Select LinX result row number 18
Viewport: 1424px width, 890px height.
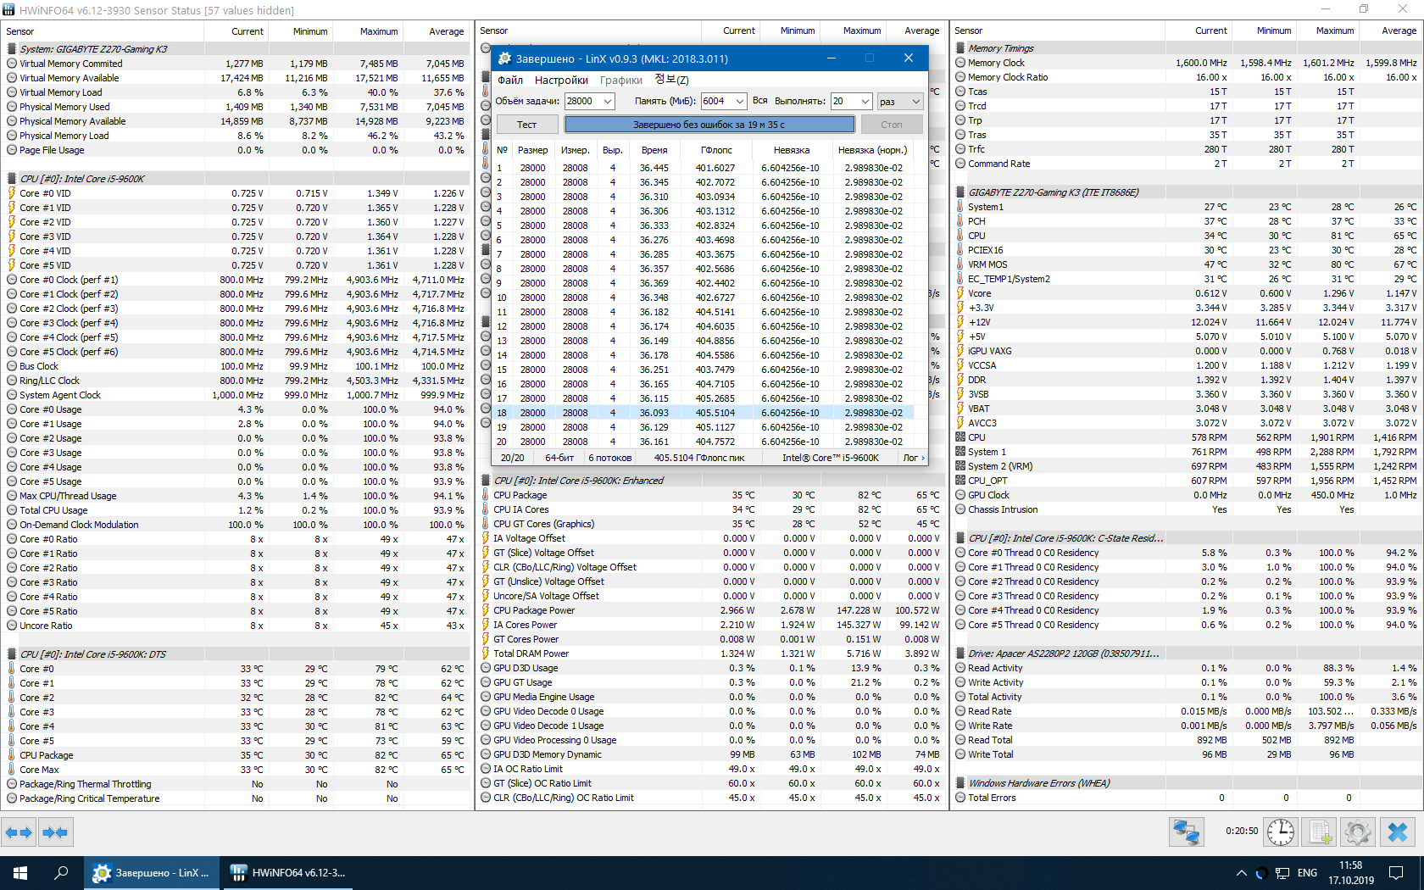[x=704, y=413]
